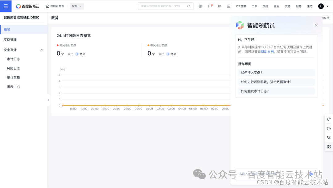This screenshot has height=188, width=333.
Task: Open 支持 menu
Action: point(288,6)
